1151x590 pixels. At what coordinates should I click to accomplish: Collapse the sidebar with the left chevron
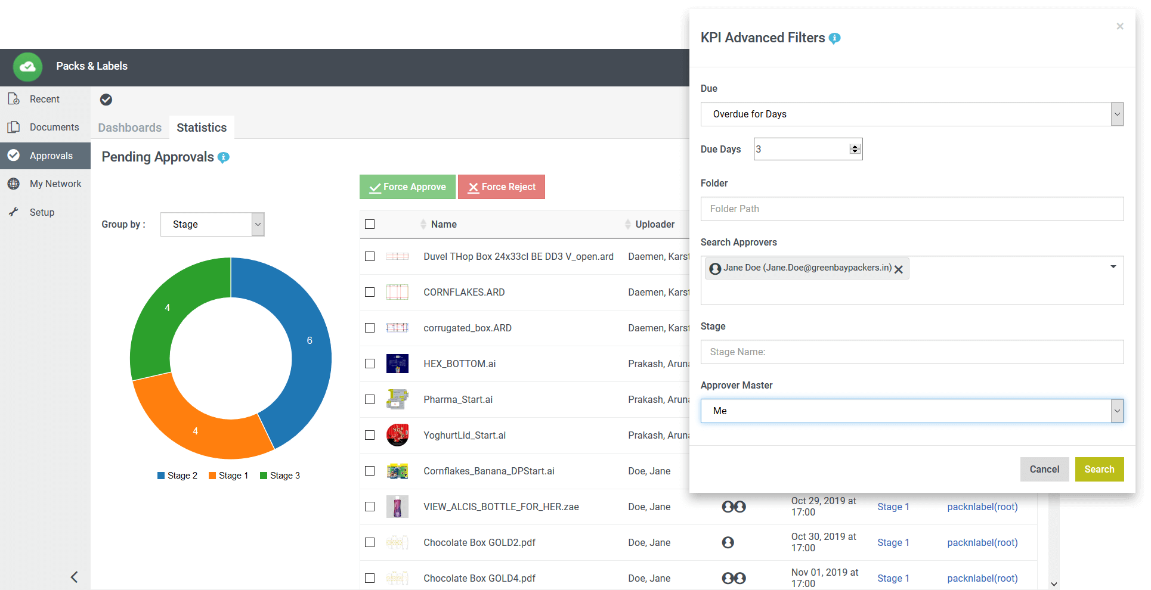click(74, 577)
